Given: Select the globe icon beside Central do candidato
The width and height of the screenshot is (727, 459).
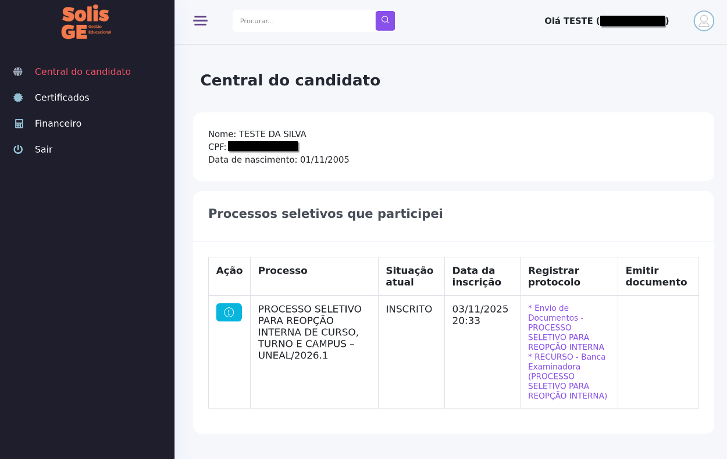Looking at the screenshot, I should [x=17, y=71].
